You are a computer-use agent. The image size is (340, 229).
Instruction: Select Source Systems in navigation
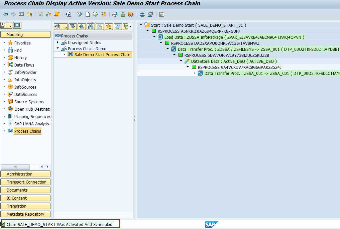(29, 102)
